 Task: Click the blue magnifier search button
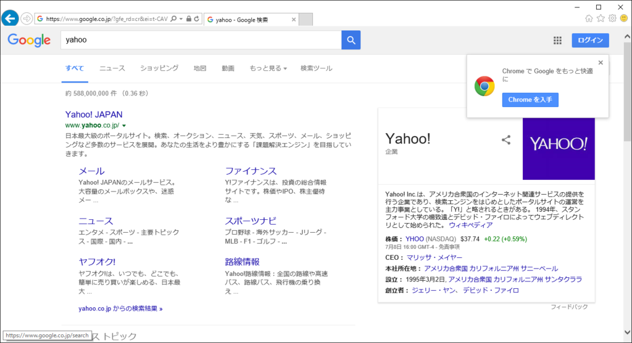coord(351,40)
